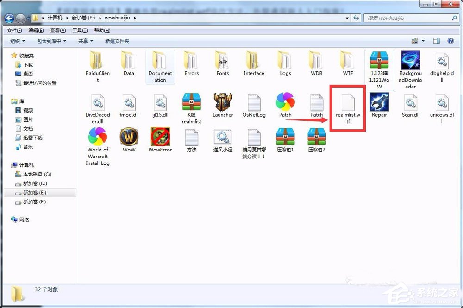Image resolution: width=463 pixels, height=308 pixels.
Task: Open the Launcher application
Action: click(x=223, y=102)
